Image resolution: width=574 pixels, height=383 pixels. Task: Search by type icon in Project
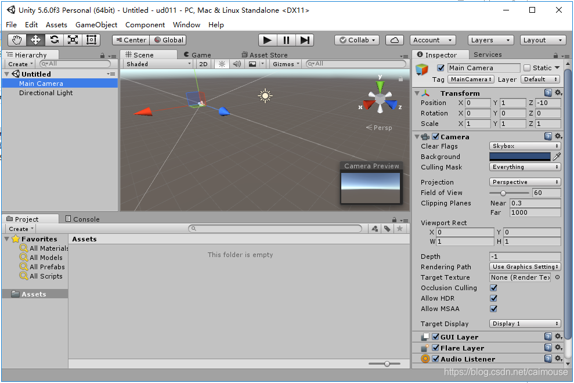click(x=375, y=229)
